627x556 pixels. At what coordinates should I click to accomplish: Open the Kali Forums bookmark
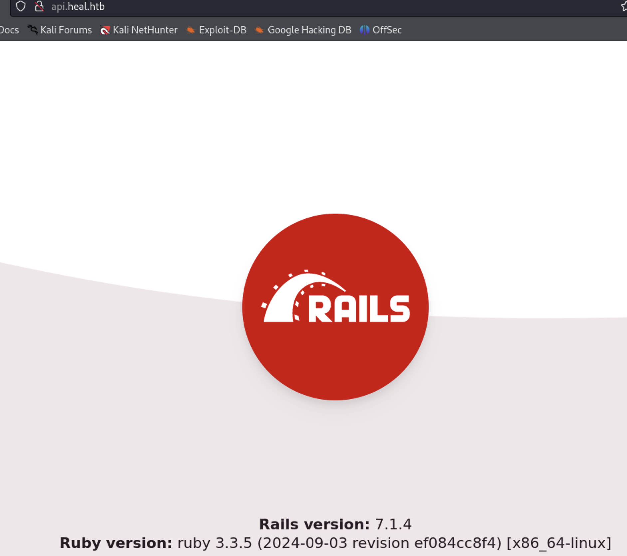pos(60,30)
